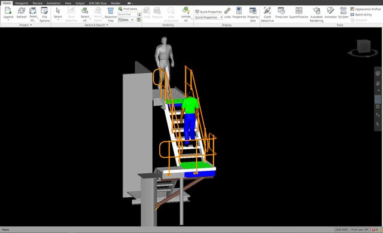Click the steering wheel navigation bar icon
The image size is (383, 233).
tap(378, 73)
